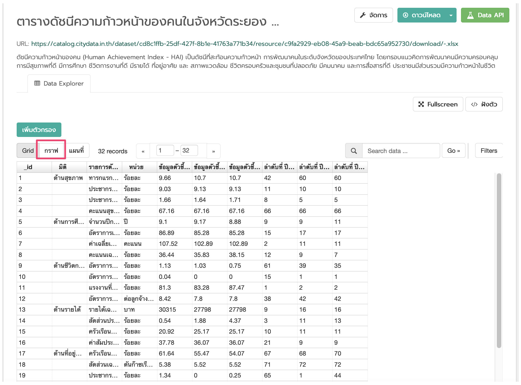Viewport: 521px width, 385px height.
Task: Open the Filters panel button
Action: 489,151
